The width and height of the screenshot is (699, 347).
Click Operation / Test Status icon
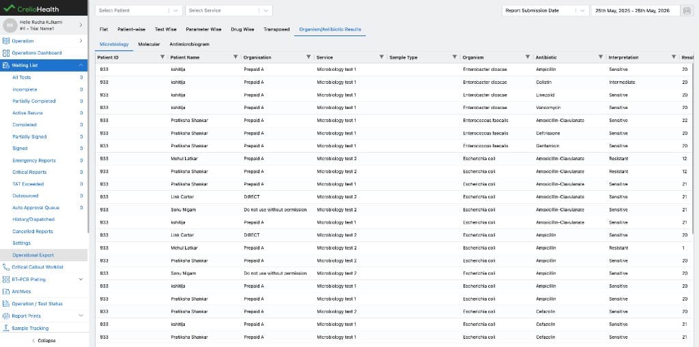5,304
